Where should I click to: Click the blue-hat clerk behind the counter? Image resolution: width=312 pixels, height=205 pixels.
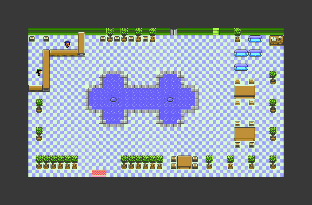pyautogui.click(x=67, y=44)
